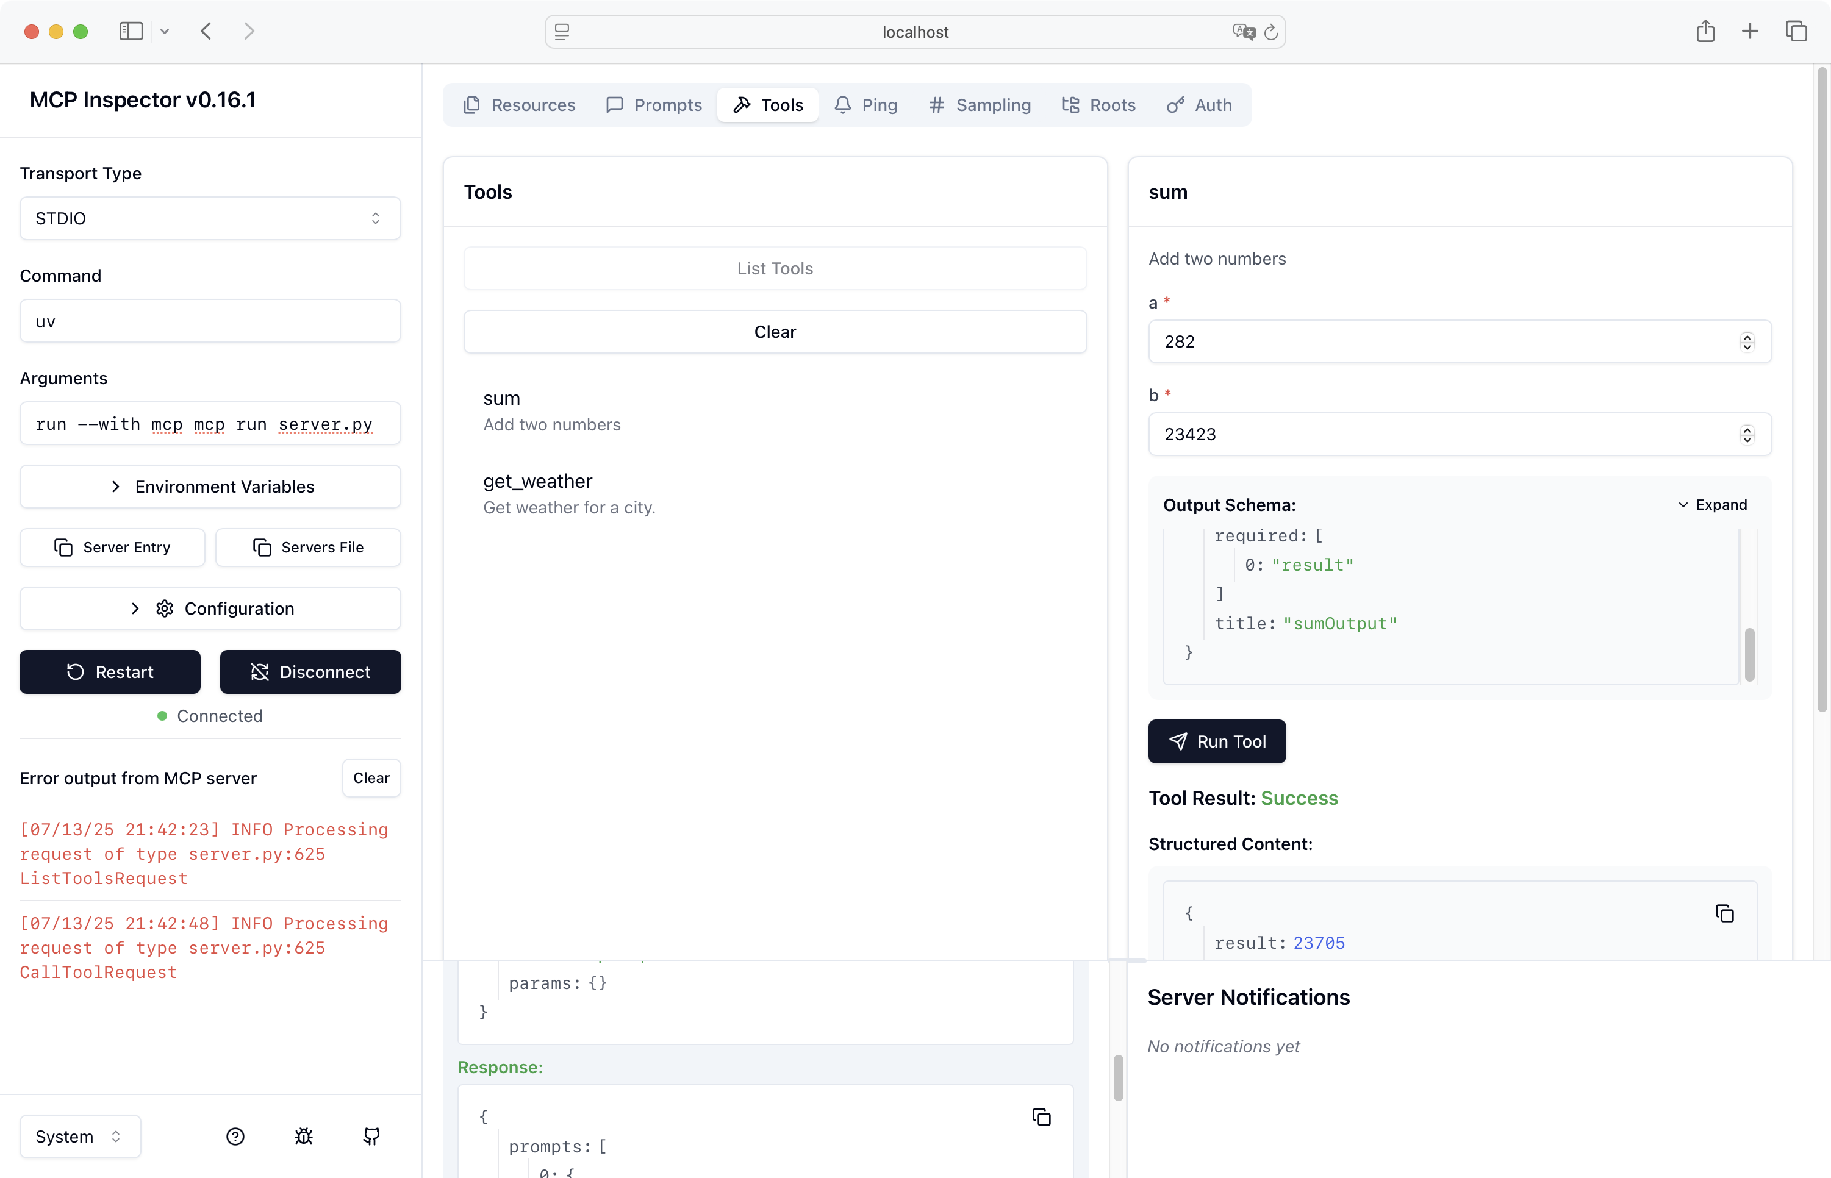Expand the Configuration section

pyautogui.click(x=210, y=608)
